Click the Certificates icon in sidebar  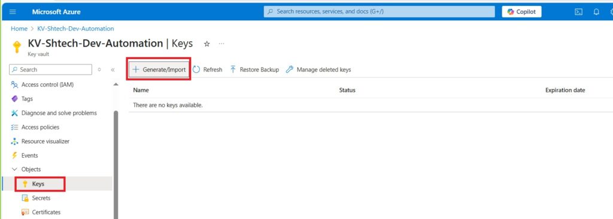point(25,212)
